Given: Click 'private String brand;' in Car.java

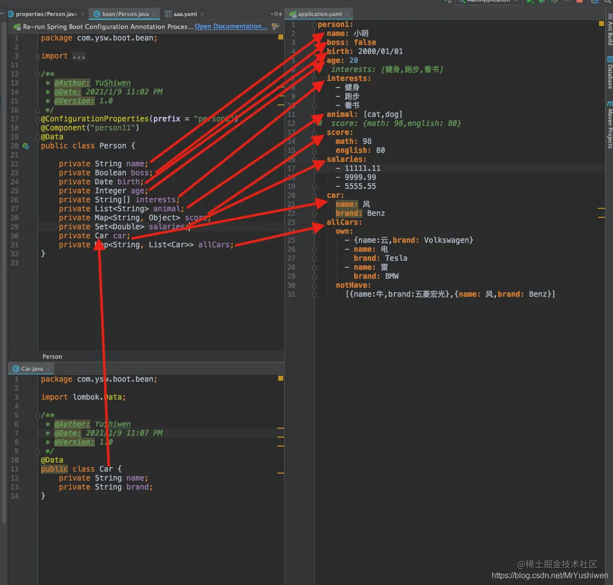Looking at the screenshot, I should click(106, 487).
